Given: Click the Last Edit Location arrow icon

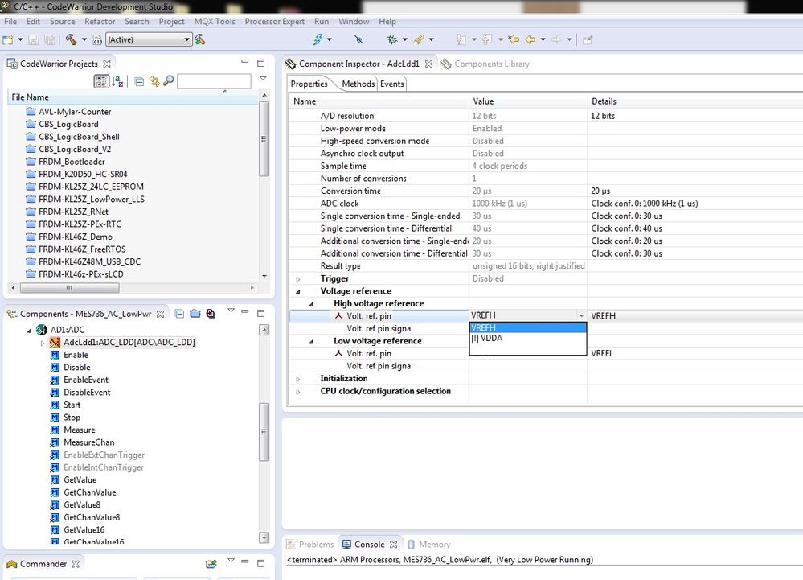Looking at the screenshot, I should (x=514, y=39).
